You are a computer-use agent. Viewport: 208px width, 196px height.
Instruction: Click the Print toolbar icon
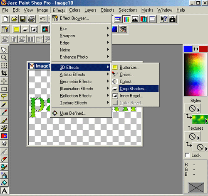pos(32,19)
